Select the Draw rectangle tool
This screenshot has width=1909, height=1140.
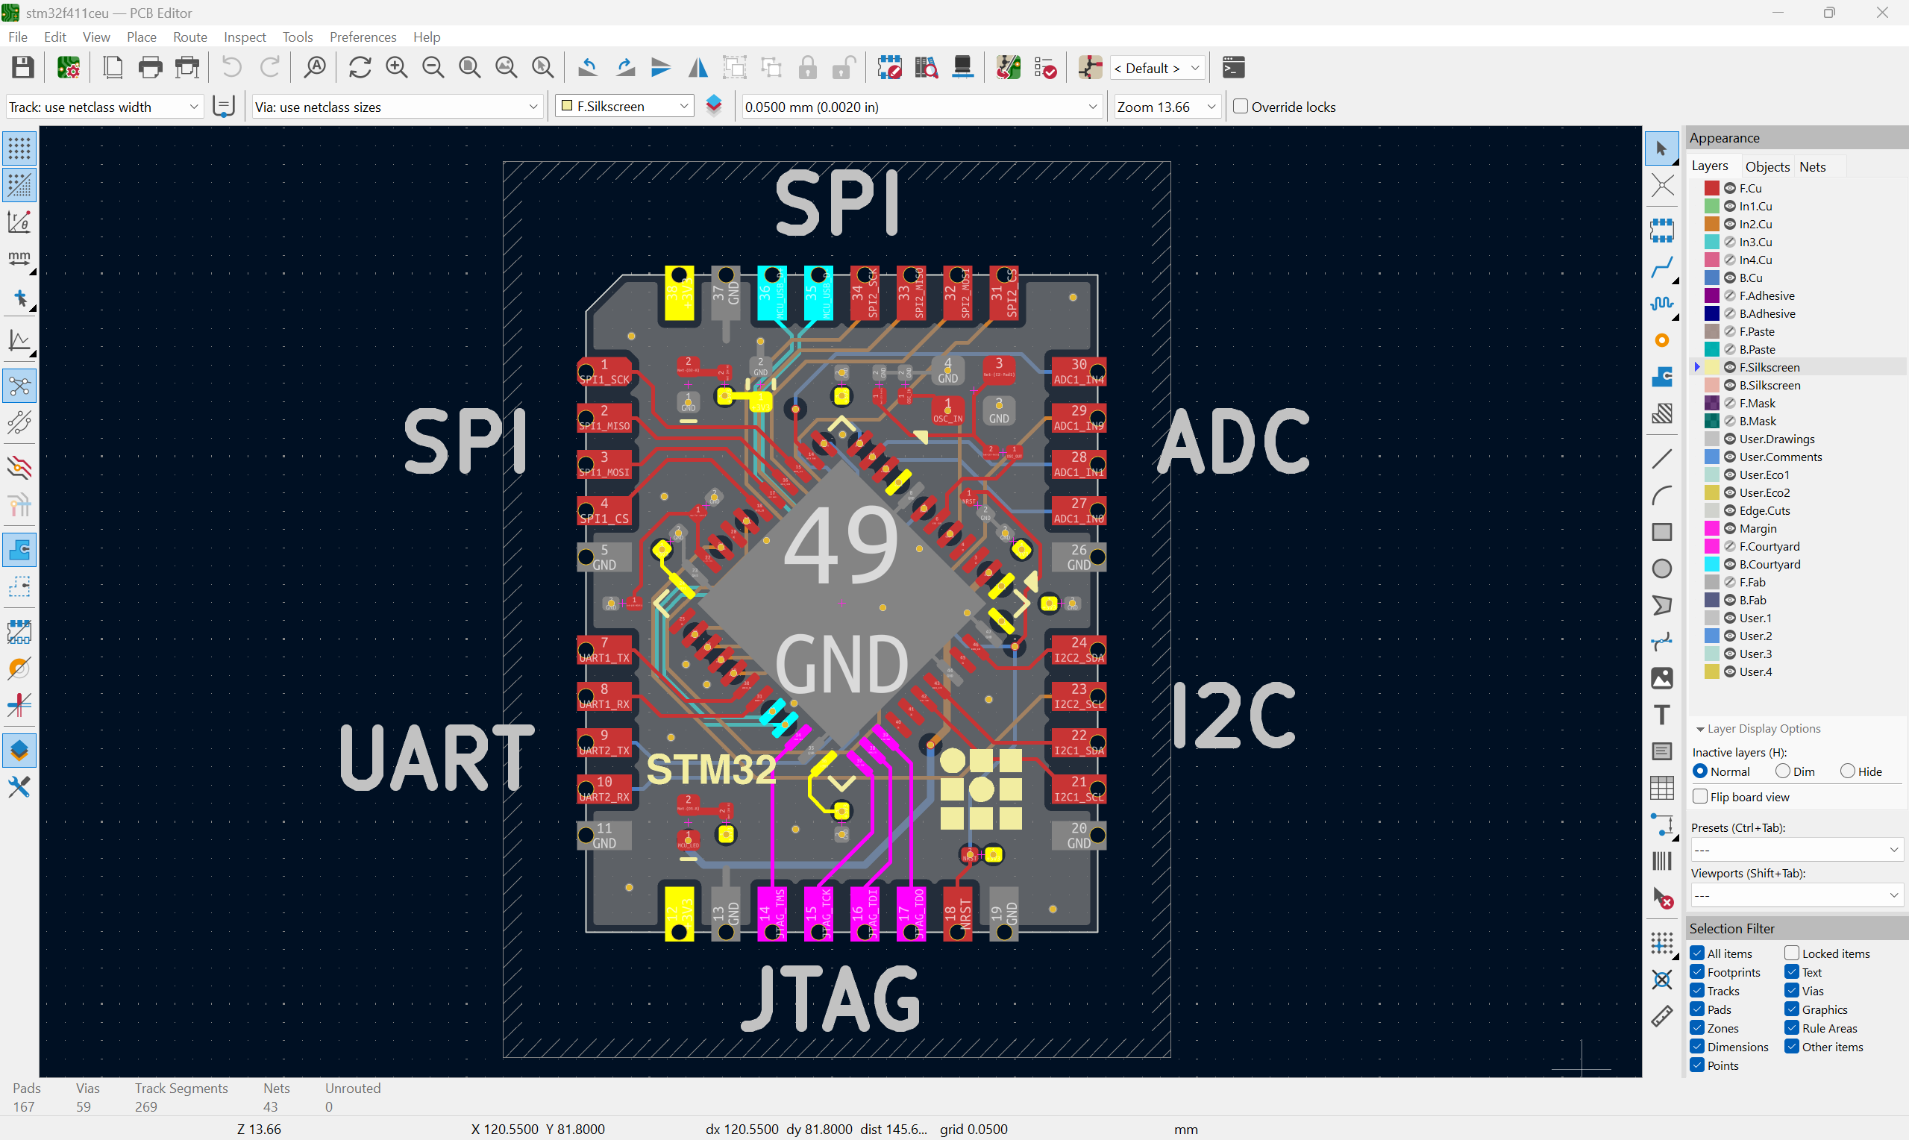pyautogui.click(x=1662, y=532)
